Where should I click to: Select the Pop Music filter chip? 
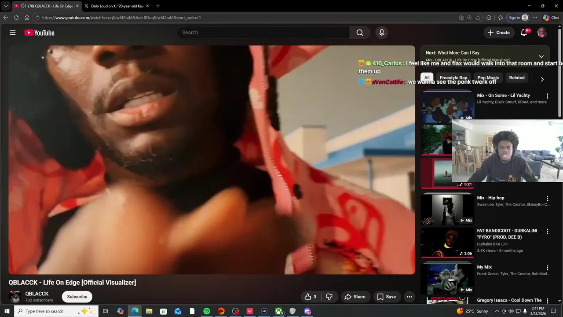coord(488,78)
